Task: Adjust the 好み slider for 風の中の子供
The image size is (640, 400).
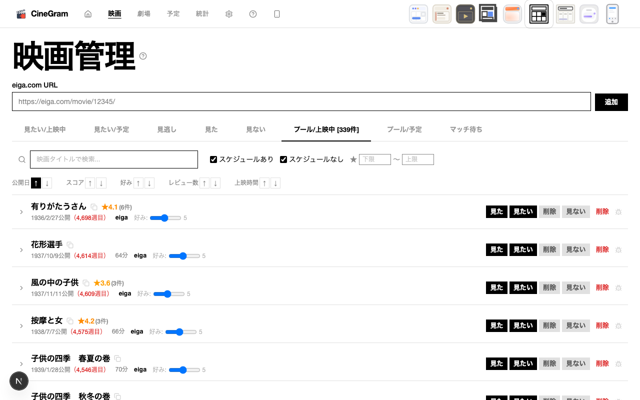Action: click(x=168, y=294)
